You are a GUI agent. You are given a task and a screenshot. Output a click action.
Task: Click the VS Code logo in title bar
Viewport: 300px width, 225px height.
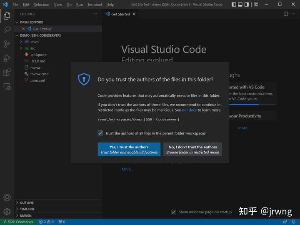tap(5, 4)
